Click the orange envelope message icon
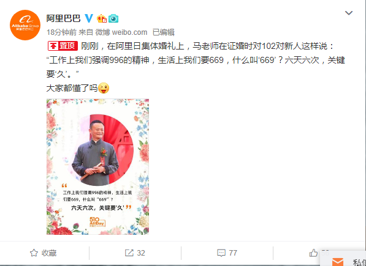 [x=338, y=262]
